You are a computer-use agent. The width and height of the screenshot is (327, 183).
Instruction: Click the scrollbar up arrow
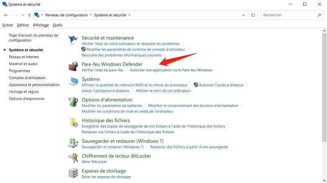pos(324,31)
